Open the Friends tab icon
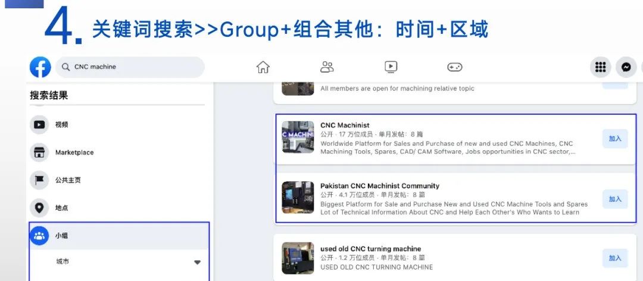The image size is (643, 281). coord(327,67)
